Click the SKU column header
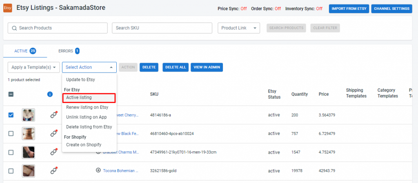The image size is (418, 183). (154, 94)
